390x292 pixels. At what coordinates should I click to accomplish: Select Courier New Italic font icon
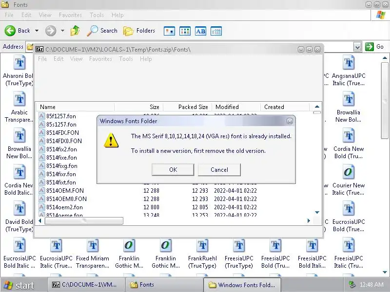coord(348,172)
